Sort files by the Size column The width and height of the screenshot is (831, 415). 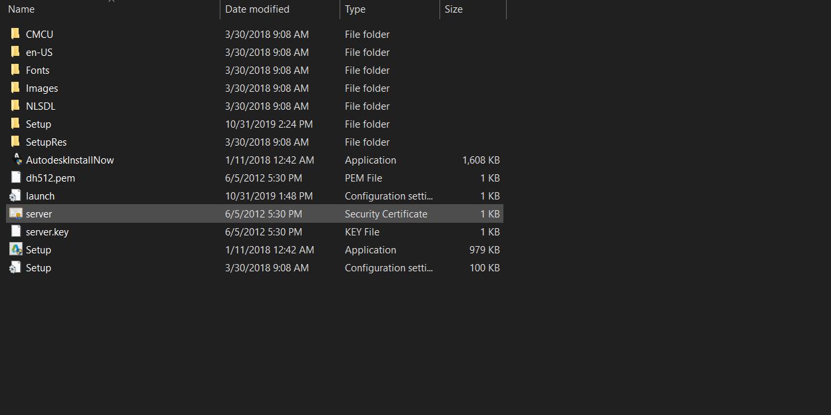pos(453,9)
